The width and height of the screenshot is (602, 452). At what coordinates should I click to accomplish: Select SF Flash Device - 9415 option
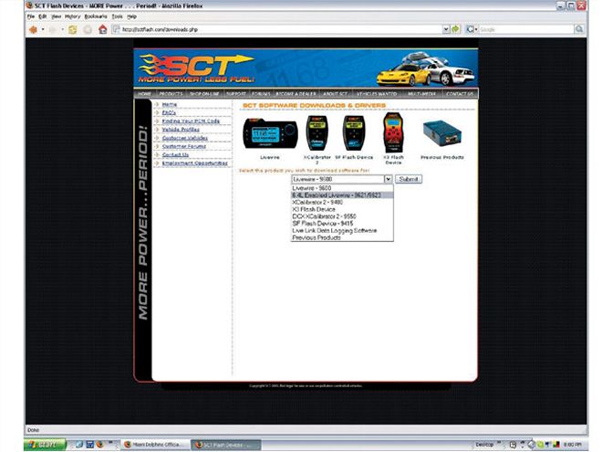coord(342,224)
